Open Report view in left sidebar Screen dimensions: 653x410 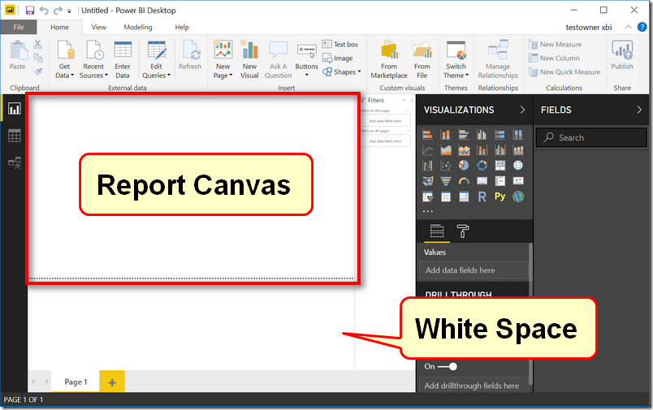pyautogui.click(x=14, y=109)
